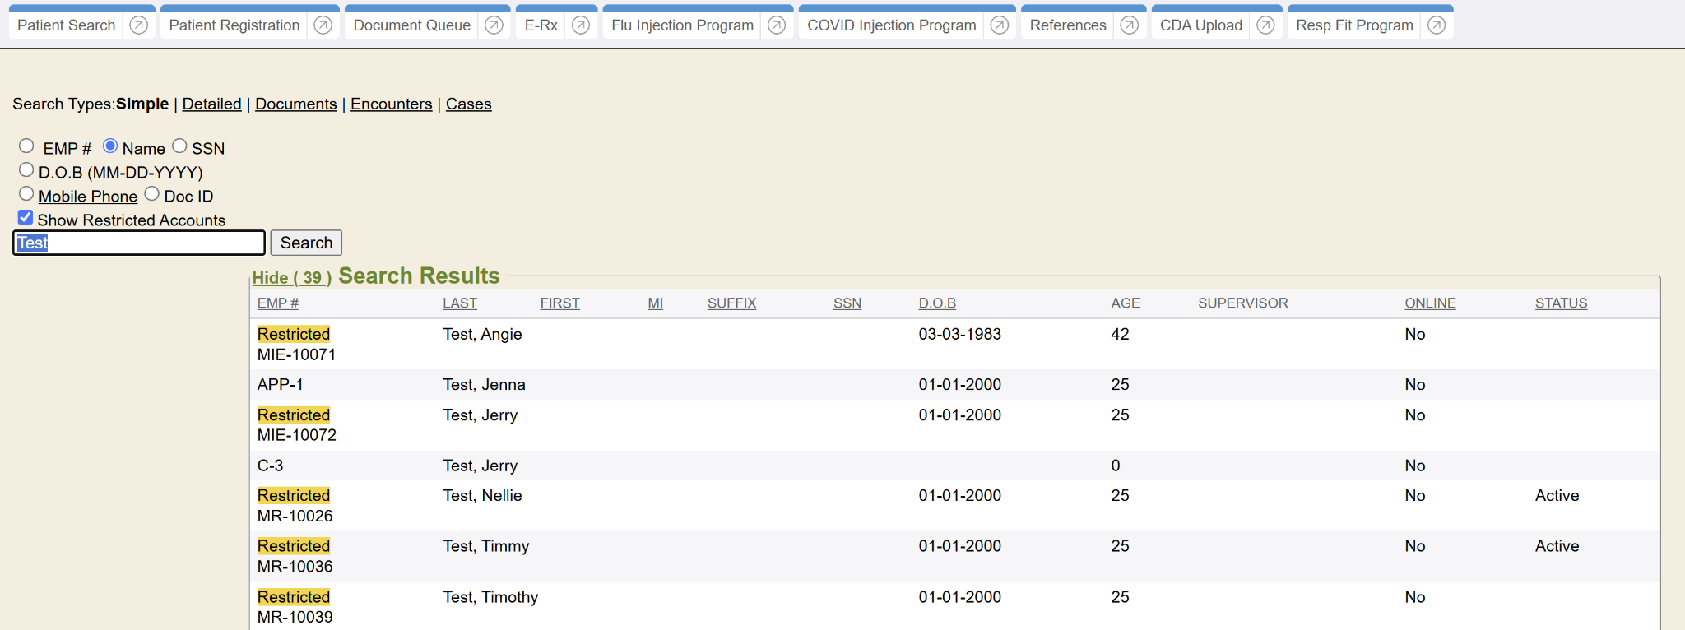Click the search text field containing Test
The width and height of the screenshot is (1685, 630).
click(139, 243)
